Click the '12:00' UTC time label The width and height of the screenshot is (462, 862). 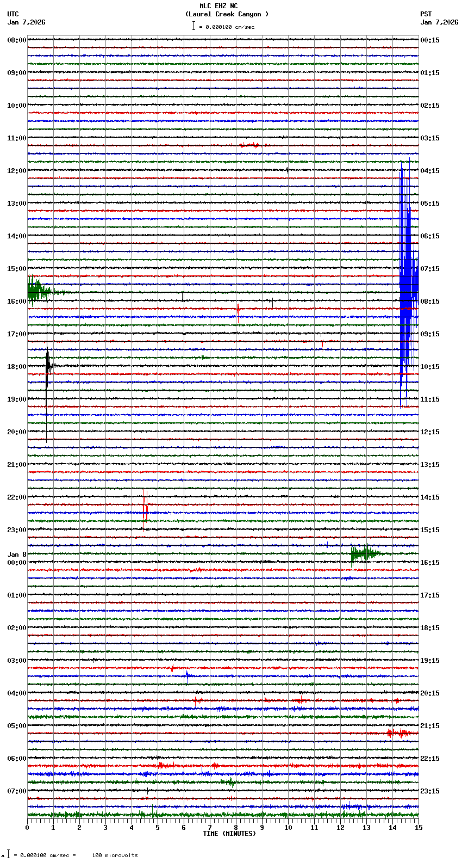[x=17, y=171]
